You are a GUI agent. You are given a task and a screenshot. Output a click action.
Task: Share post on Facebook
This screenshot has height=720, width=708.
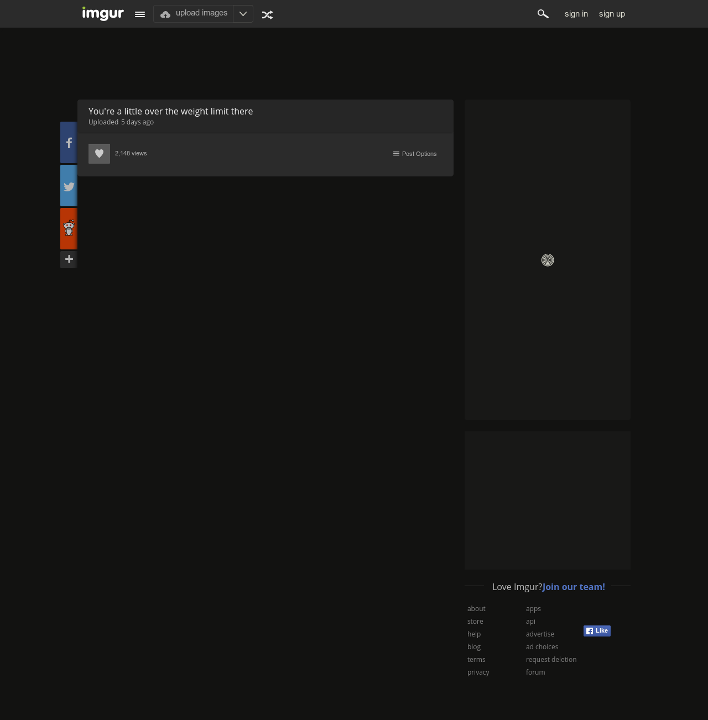tap(69, 142)
